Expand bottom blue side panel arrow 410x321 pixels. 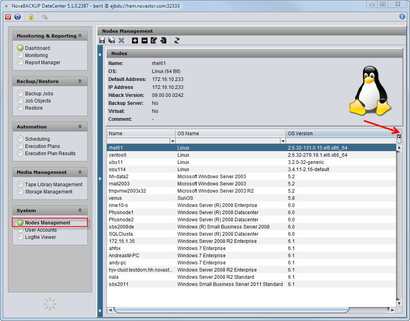(100, 311)
